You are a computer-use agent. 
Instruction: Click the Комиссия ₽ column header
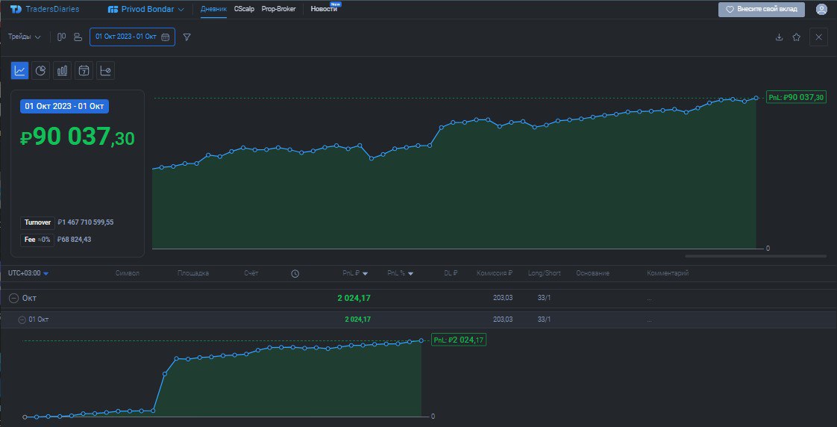tap(495, 274)
